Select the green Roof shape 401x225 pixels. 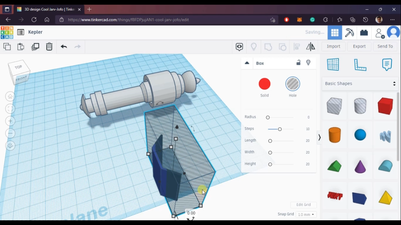pyautogui.click(x=334, y=166)
